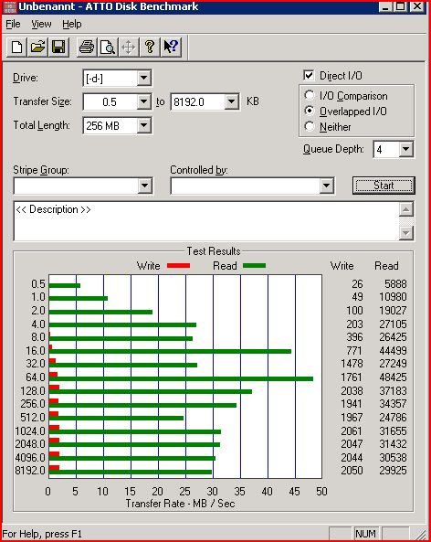
Task: Open the Total Length 256 MB dropdown
Action: point(143,125)
